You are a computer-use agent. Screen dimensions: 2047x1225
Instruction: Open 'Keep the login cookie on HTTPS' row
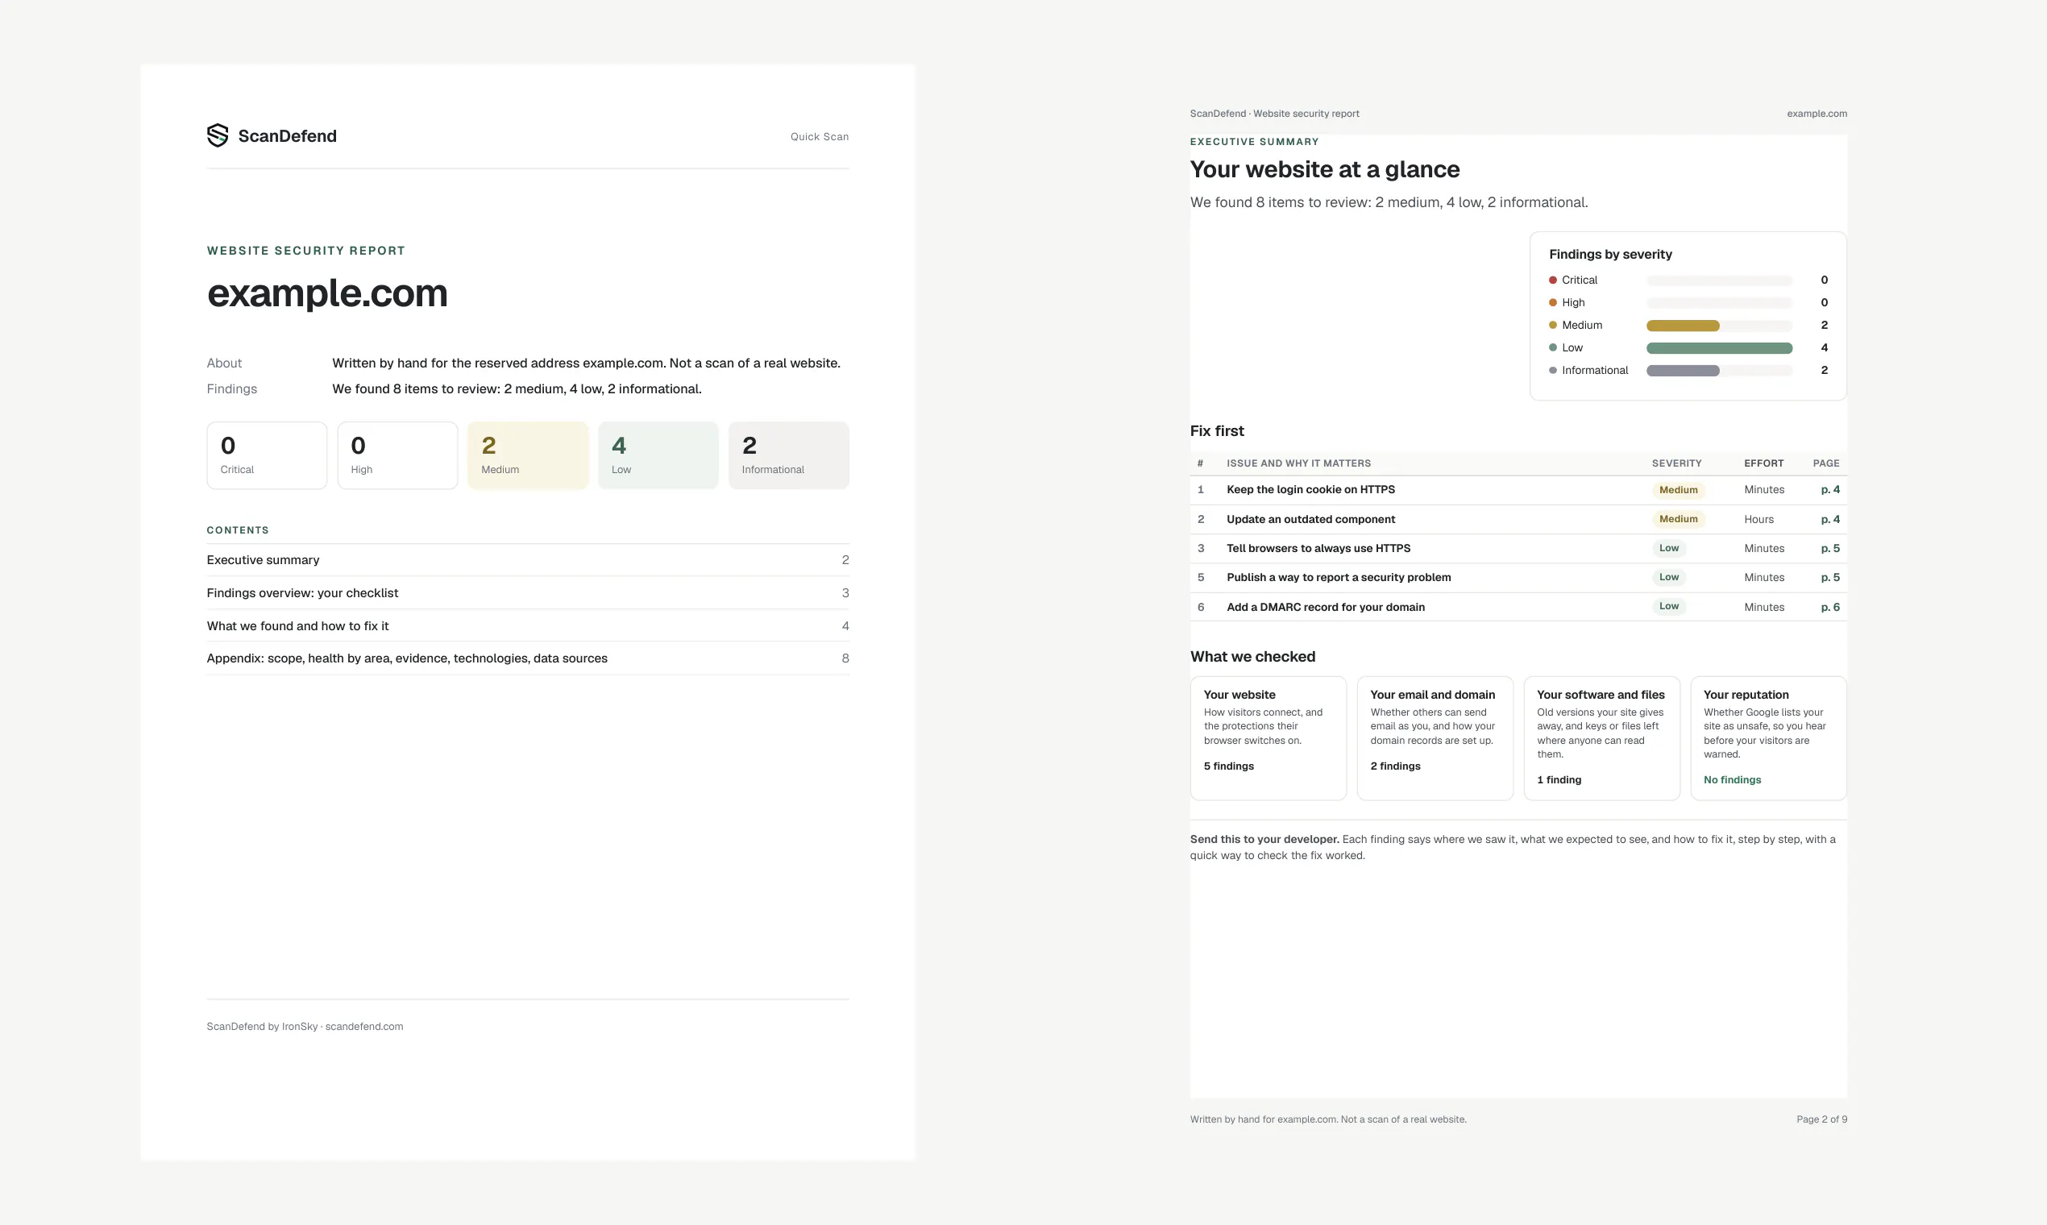[1518, 489]
